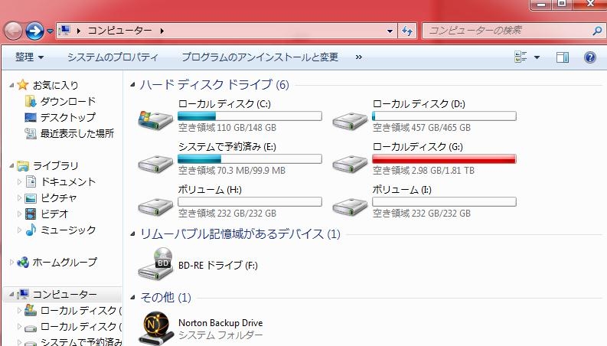This screenshot has width=607, height=346.
Task: Select the ローカルディスク (G:) drive icon
Action: coord(350,164)
